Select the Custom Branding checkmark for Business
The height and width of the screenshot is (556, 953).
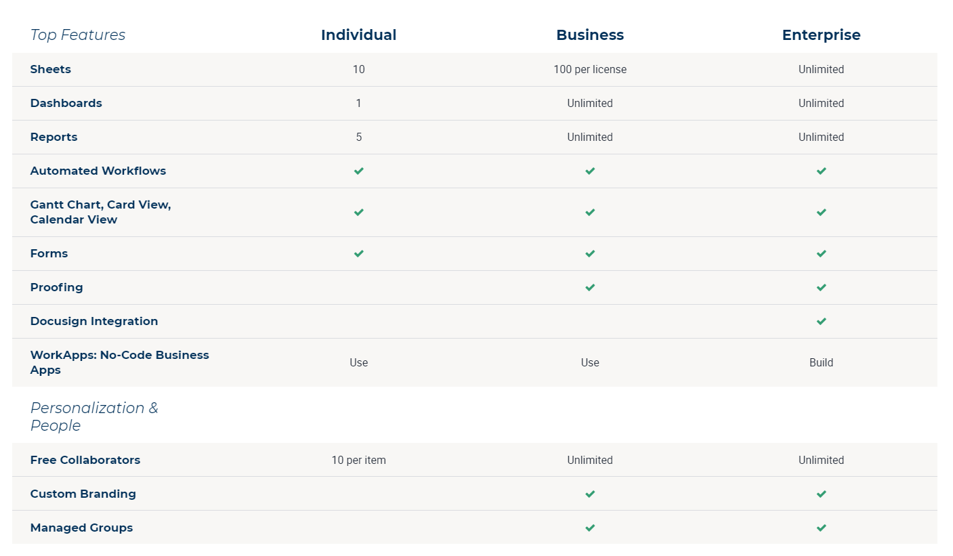[x=589, y=494]
